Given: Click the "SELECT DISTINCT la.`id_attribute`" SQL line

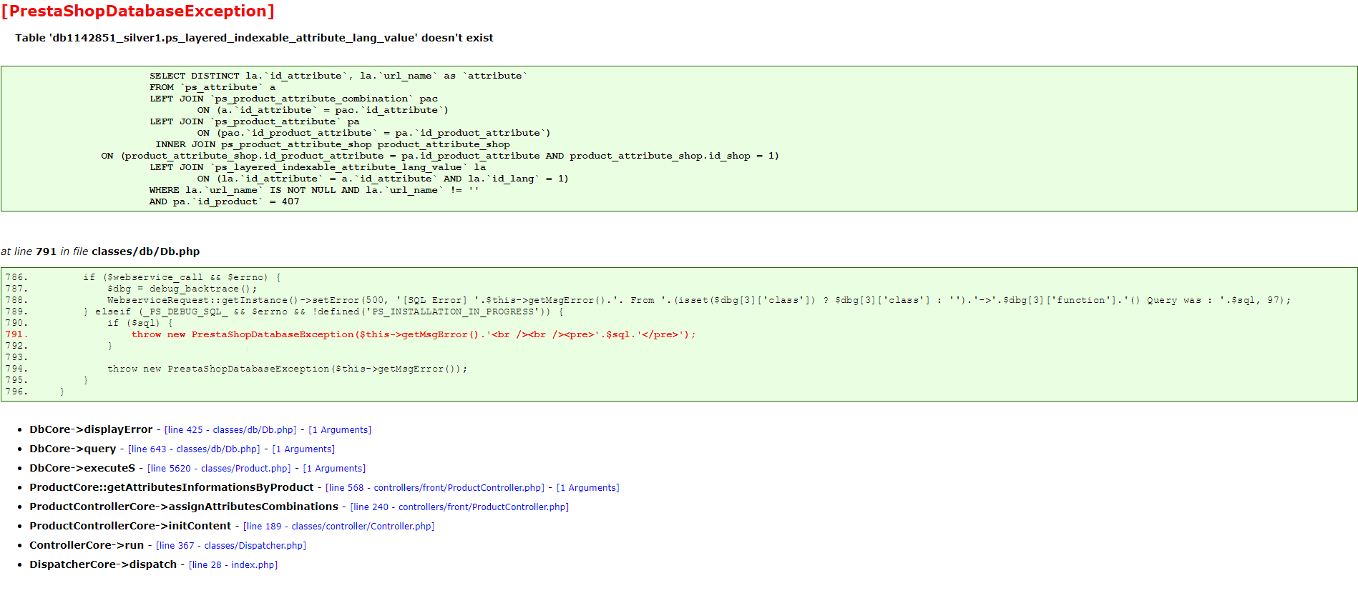Looking at the screenshot, I should click(338, 76).
